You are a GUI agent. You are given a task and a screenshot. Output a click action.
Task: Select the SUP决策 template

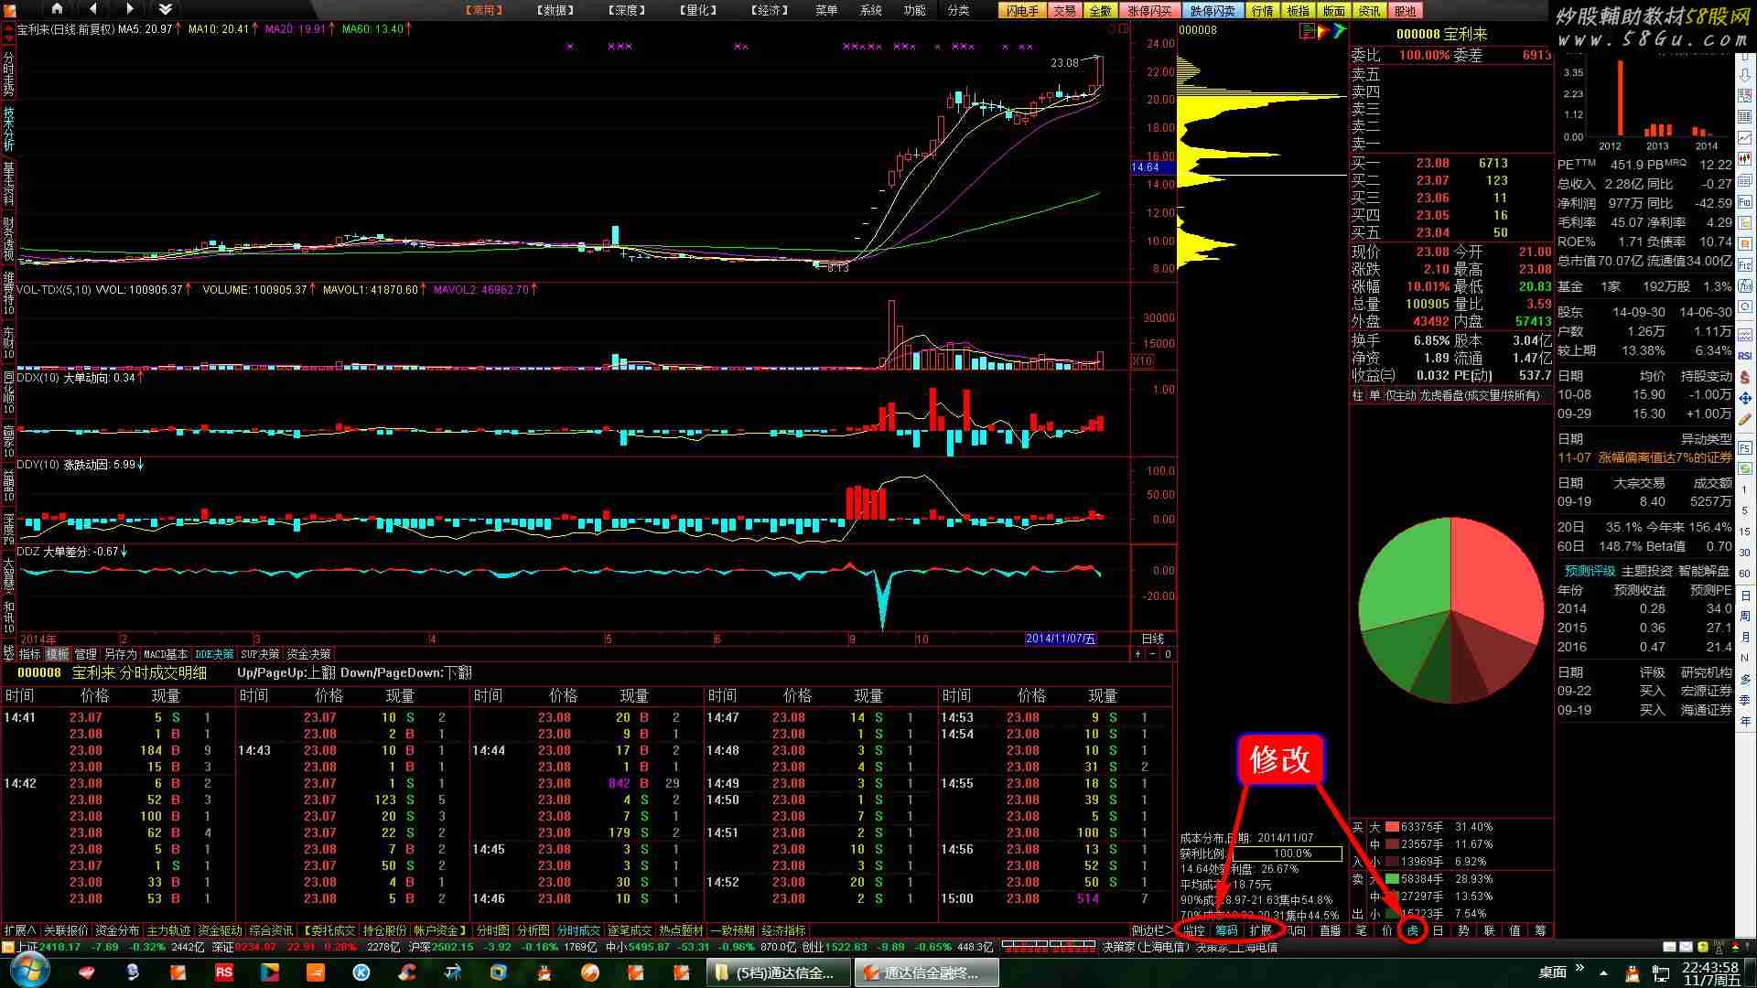[260, 654]
